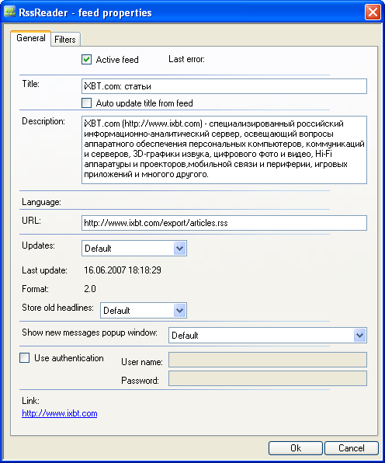Click the Format value 2.0

pyautogui.click(x=90, y=289)
